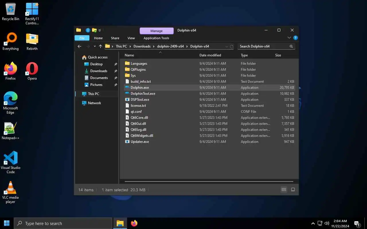Open the address bar history dropdown
The height and width of the screenshot is (229, 367).
227,46
